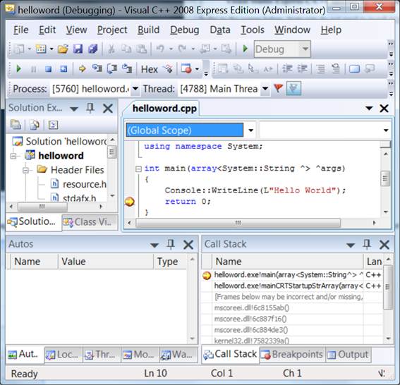400x385 pixels.
Task: Click the green Start Debugging arrow beside Debug box
Action: coord(246,49)
